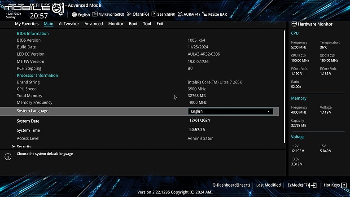
Task: Click the Memory Frequency label
Action: point(35,102)
